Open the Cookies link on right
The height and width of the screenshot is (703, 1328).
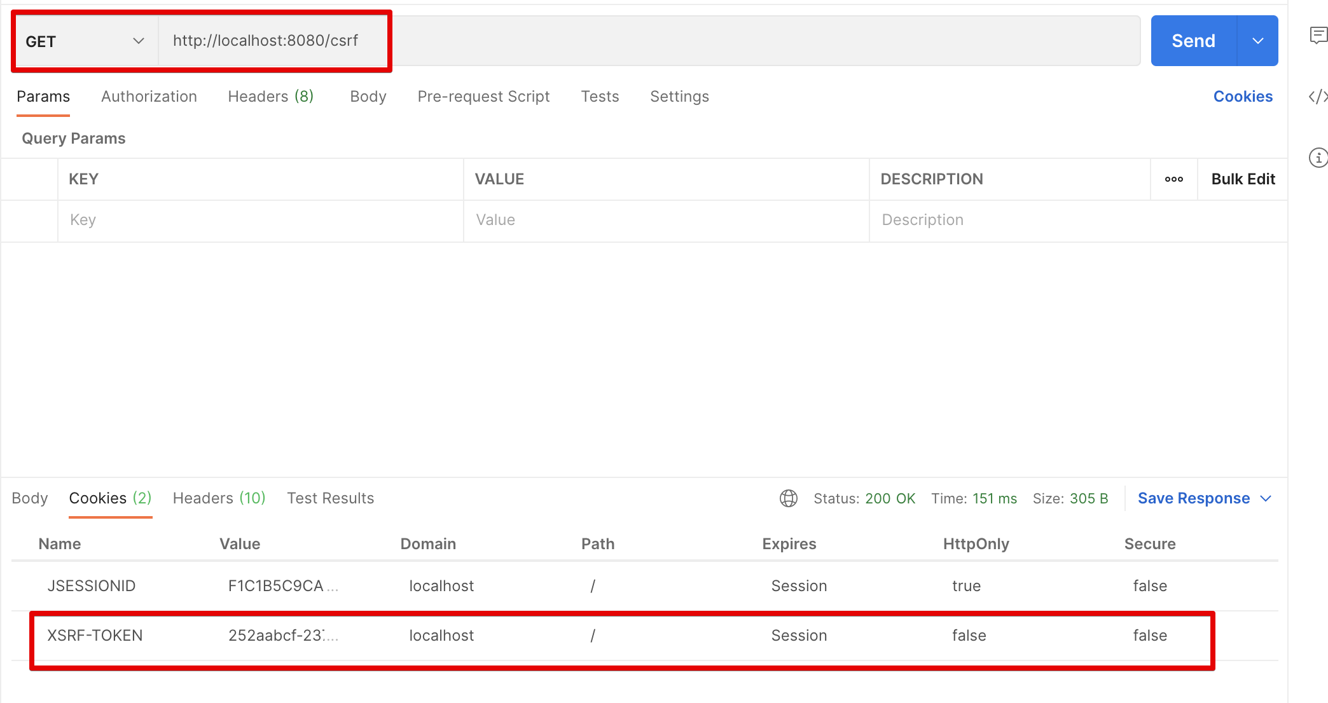[1242, 97]
